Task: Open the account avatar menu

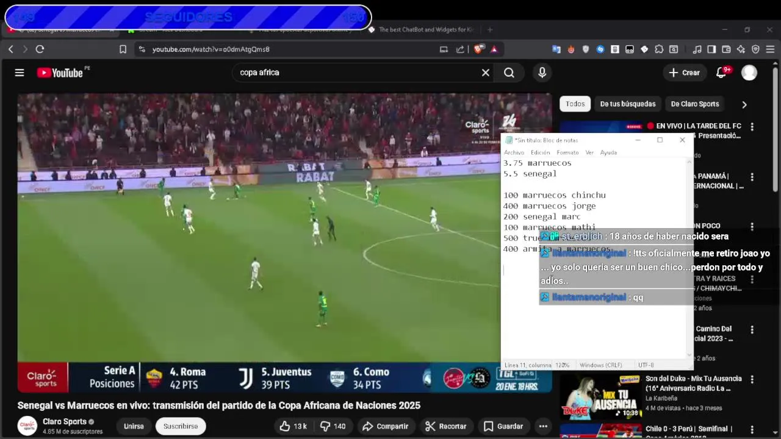Action: [x=749, y=73]
